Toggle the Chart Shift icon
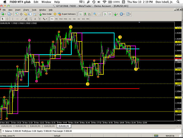Viewport: 183px width, 138px height. point(110,14)
